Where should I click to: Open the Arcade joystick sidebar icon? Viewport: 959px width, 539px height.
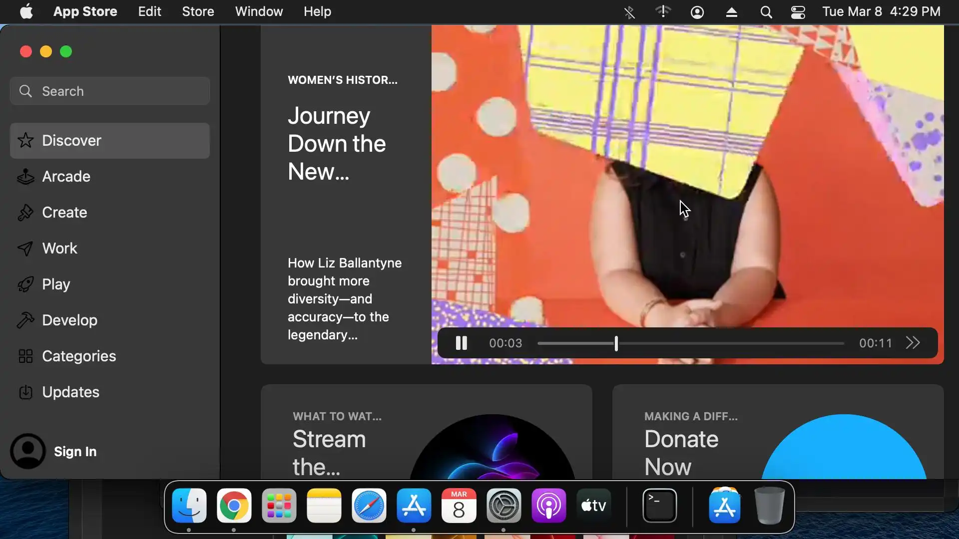pos(25,177)
